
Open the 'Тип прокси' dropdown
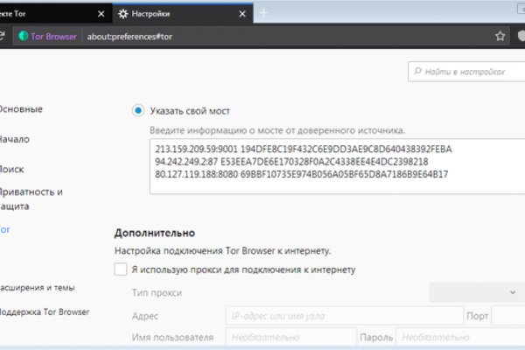pyautogui.click(x=476, y=291)
